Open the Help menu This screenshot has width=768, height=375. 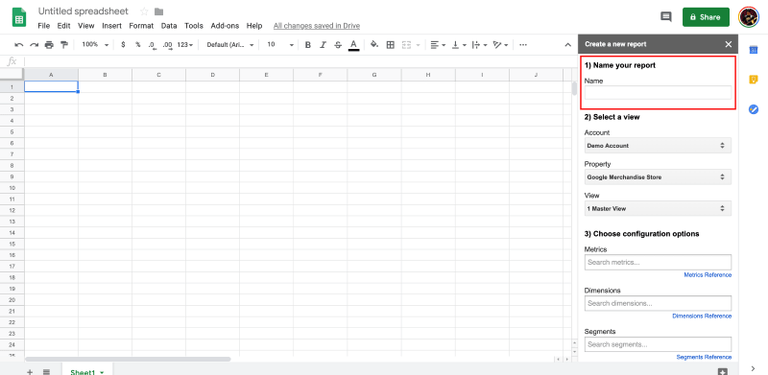point(254,26)
